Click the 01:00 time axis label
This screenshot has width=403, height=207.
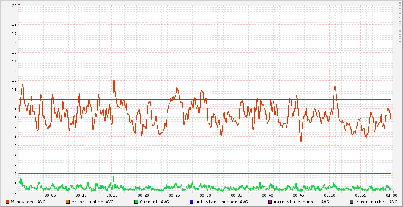(x=391, y=195)
